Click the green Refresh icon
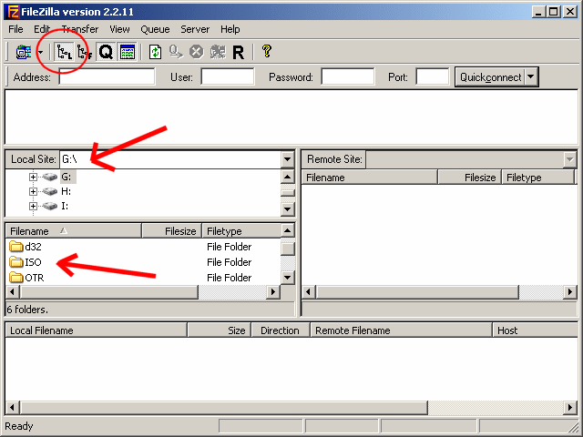 155,53
